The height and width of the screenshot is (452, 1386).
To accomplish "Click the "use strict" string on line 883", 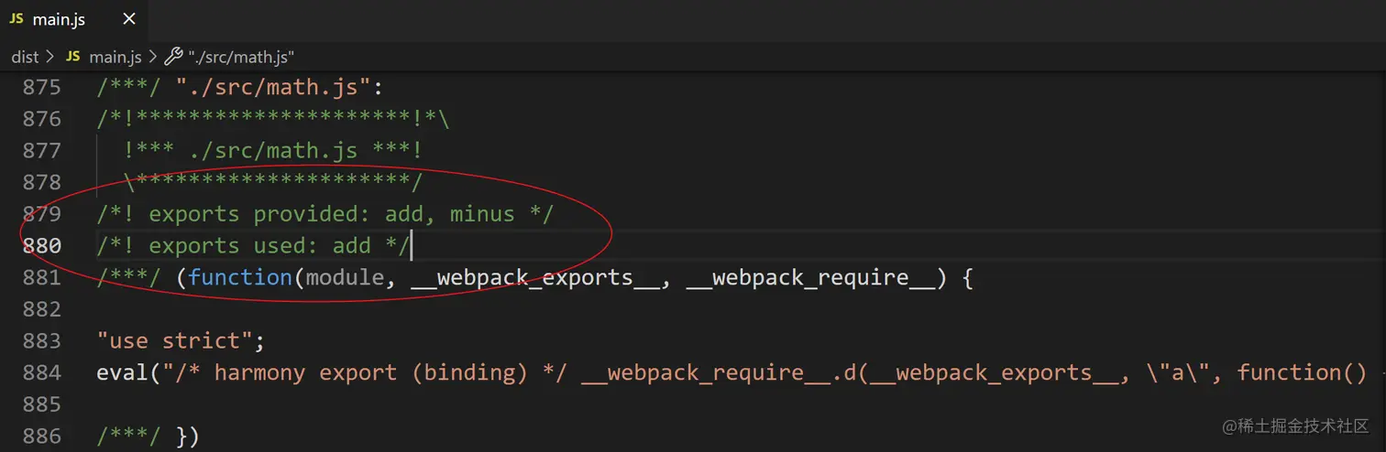I will click(x=174, y=340).
